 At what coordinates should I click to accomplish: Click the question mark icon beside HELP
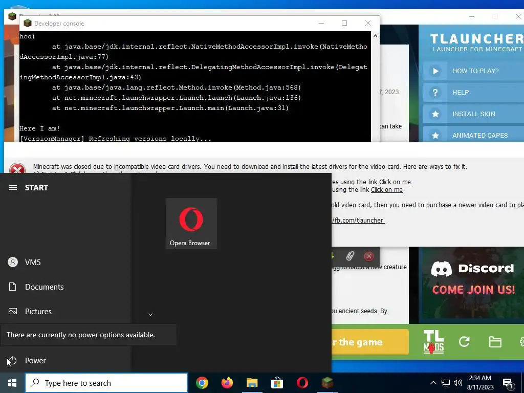(x=435, y=93)
